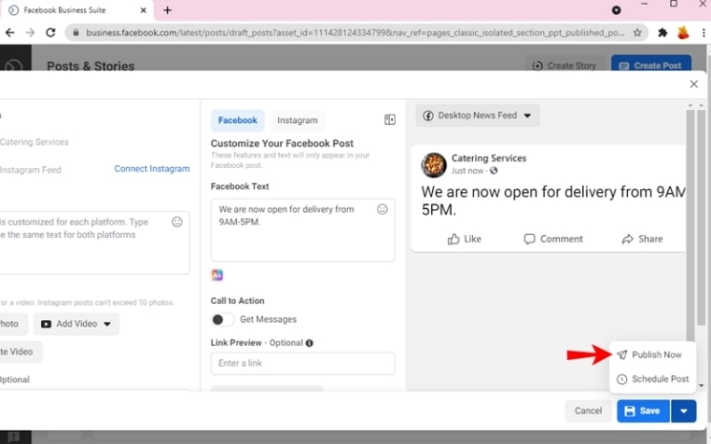Click the preview pane vertical scrollbar
The image size is (711, 444).
coord(690,225)
